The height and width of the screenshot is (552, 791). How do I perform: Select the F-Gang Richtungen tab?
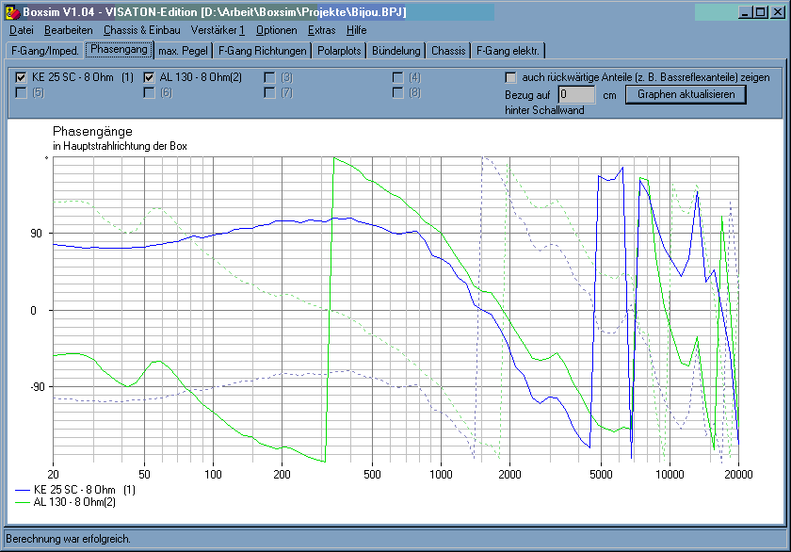click(262, 50)
